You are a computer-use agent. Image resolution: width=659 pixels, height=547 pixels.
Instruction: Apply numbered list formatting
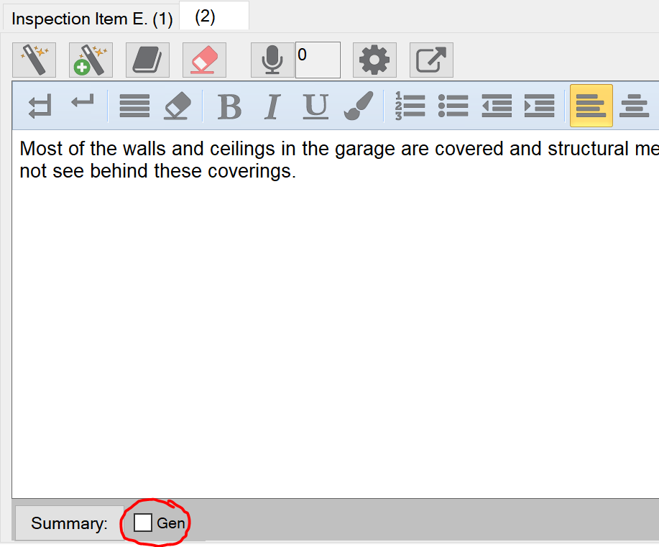410,106
